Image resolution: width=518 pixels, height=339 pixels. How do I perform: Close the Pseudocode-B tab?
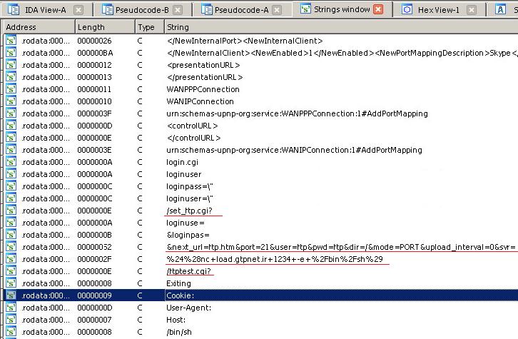pyautogui.click(x=177, y=9)
